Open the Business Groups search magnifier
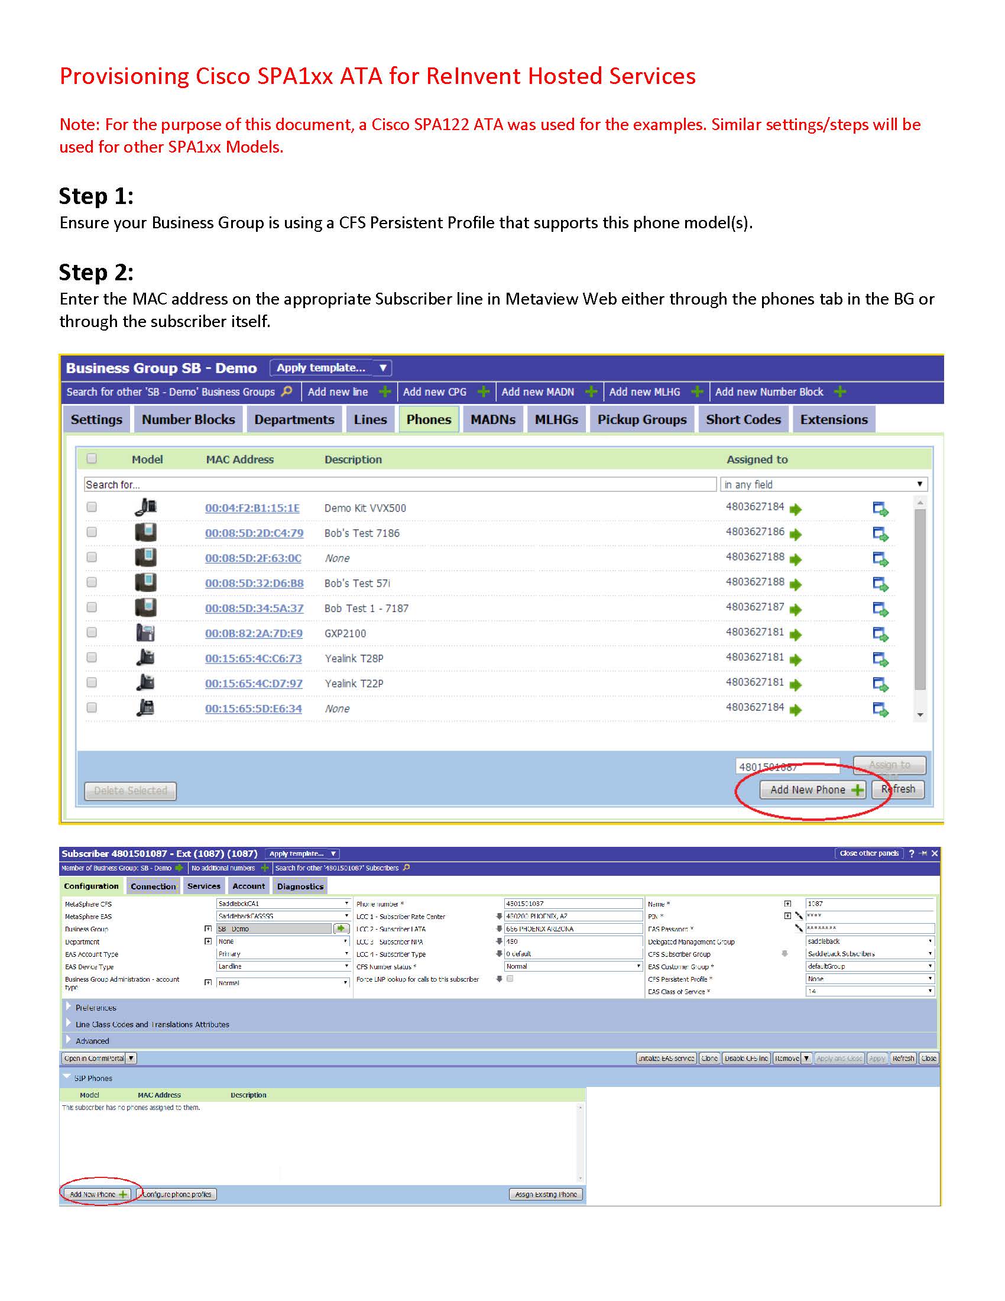This screenshot has height=1301, width=1005. point(287,392)
